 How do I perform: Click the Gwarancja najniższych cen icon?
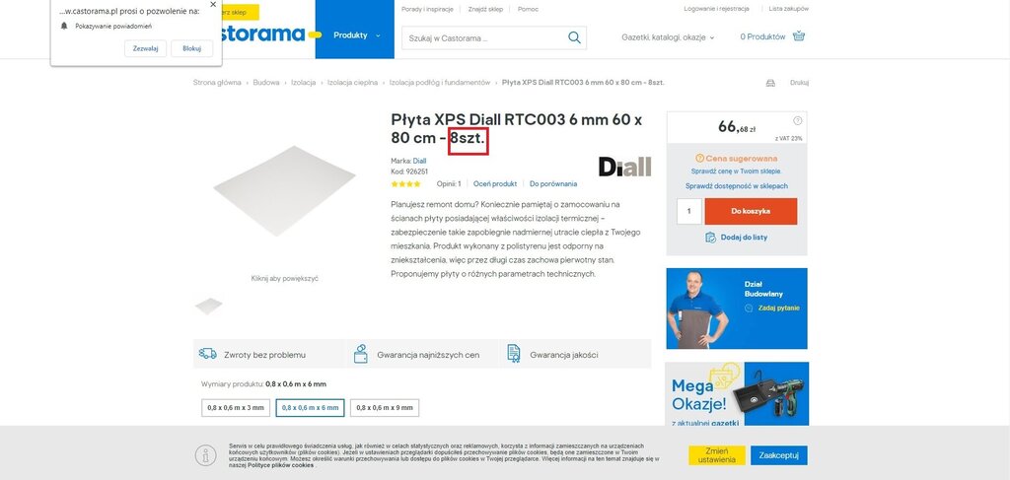point(361,354)
